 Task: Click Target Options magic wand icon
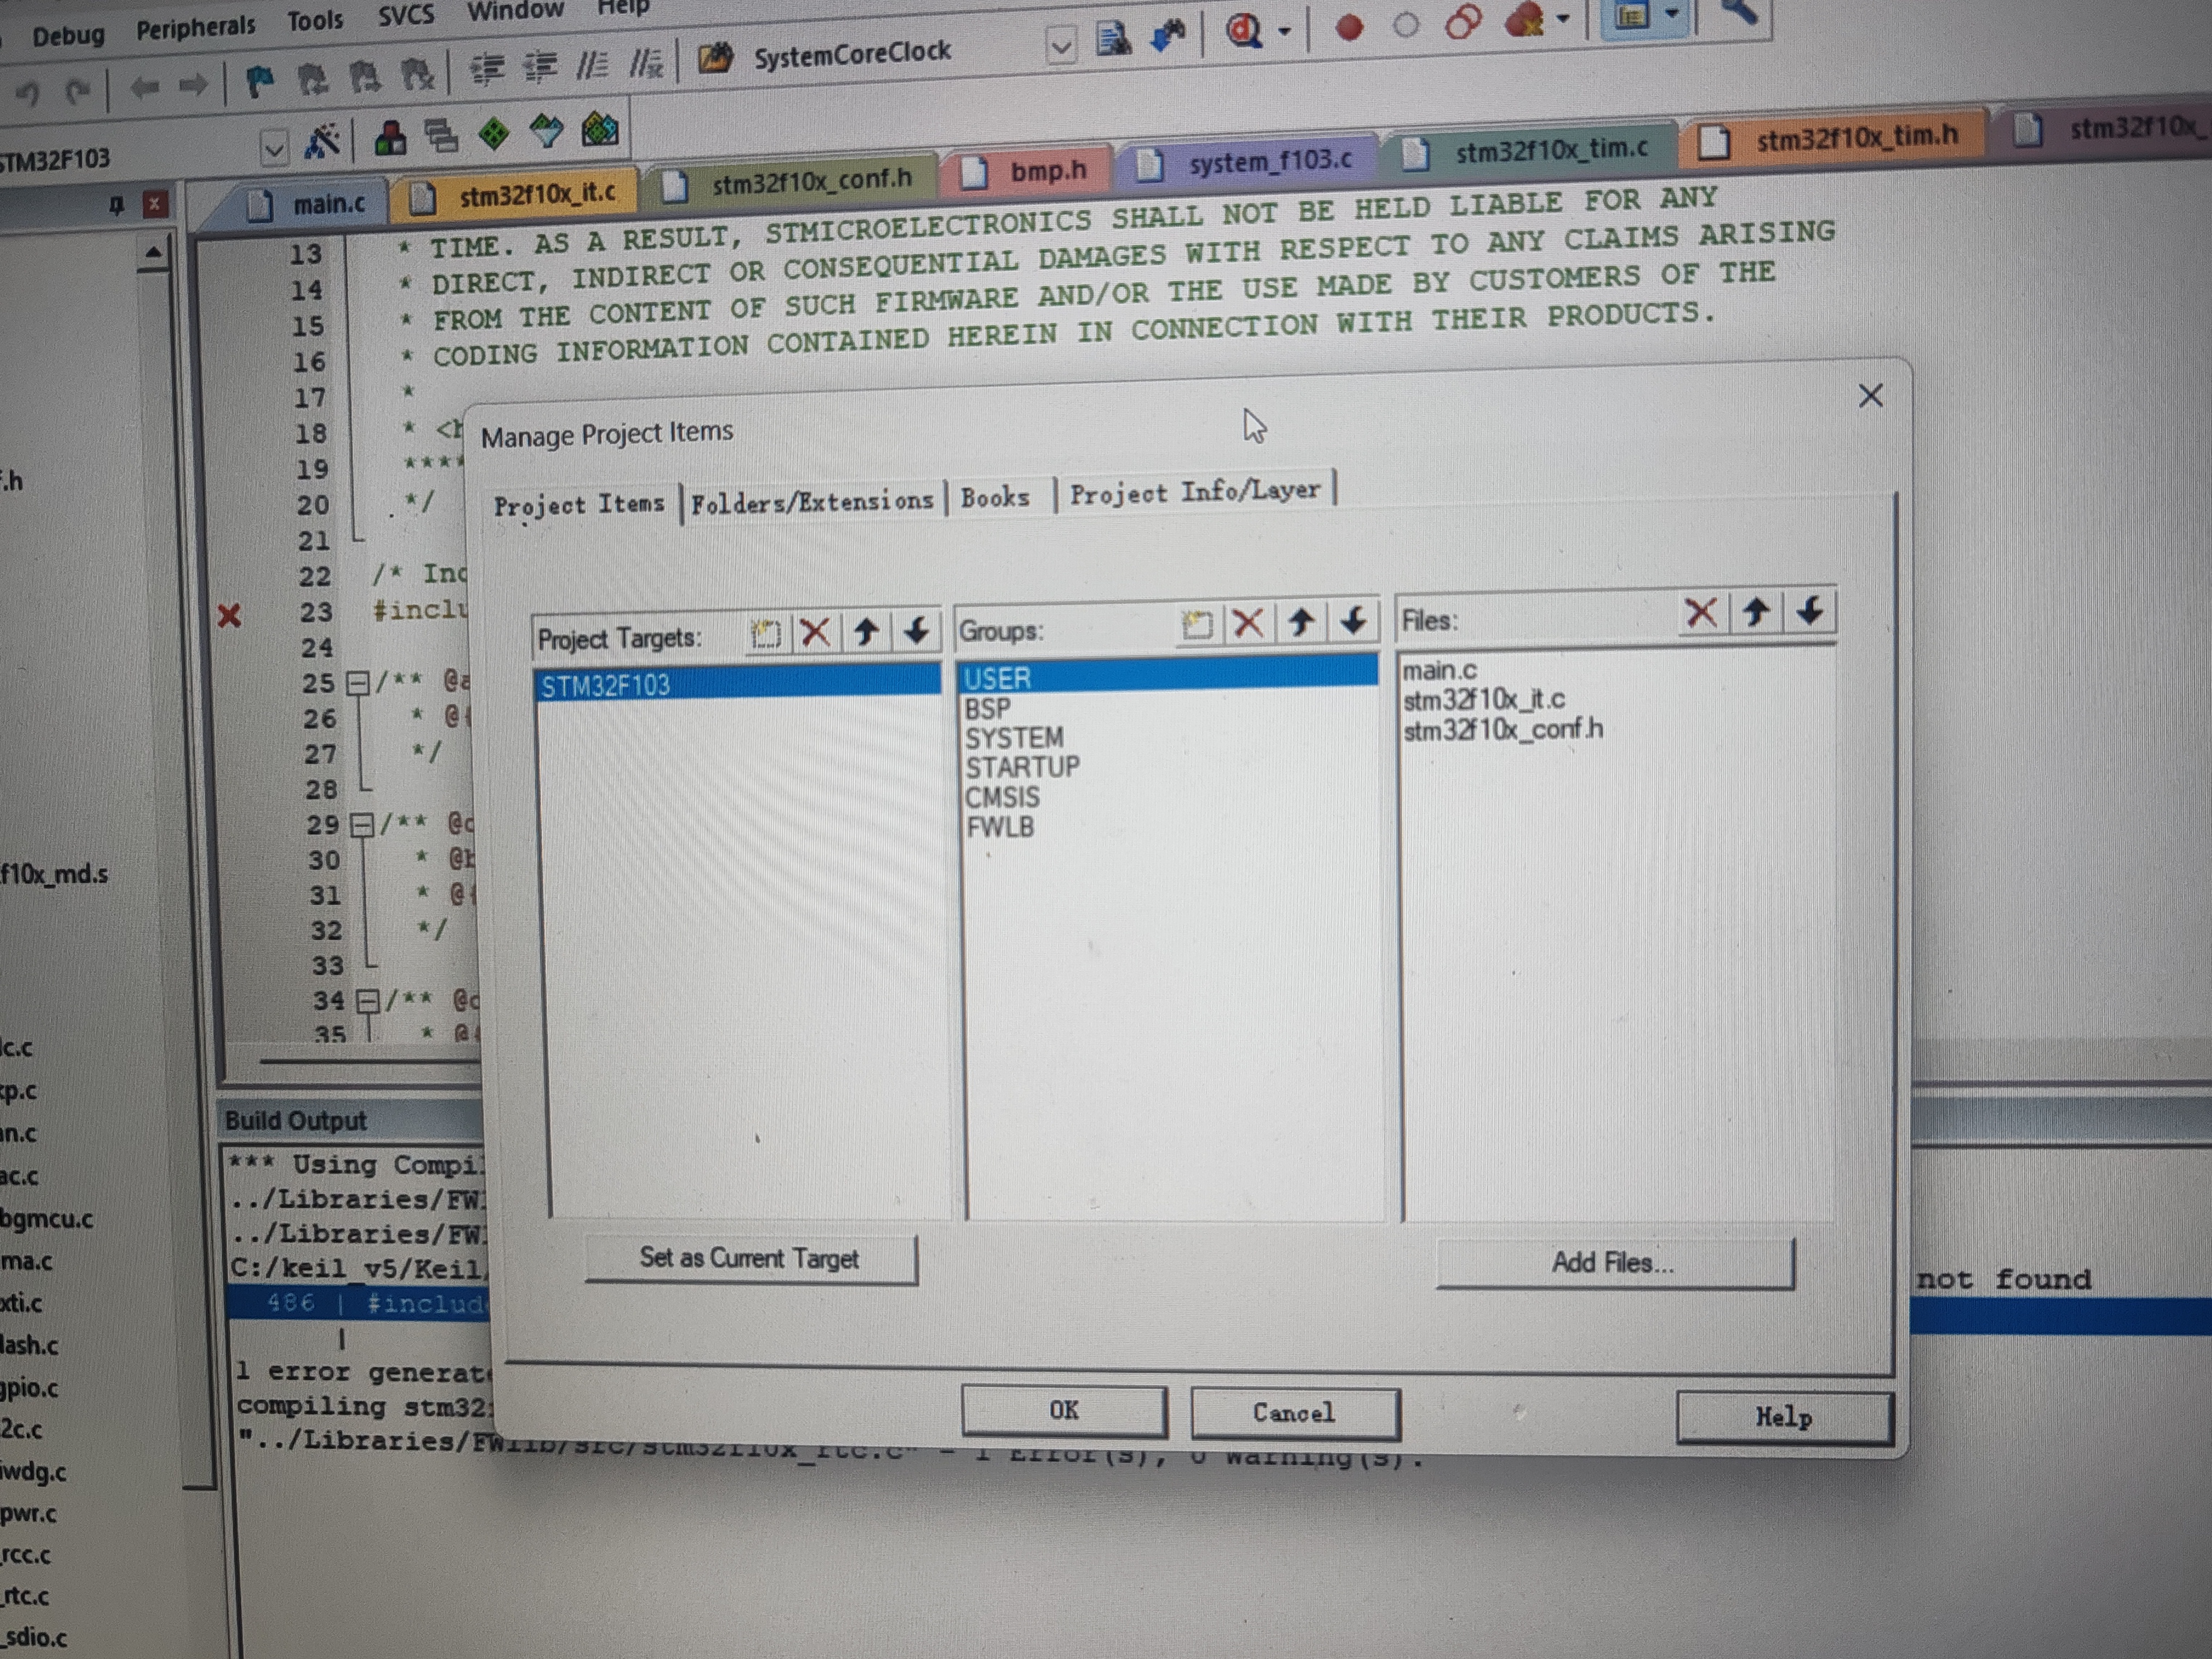pyautogui.click(x=322, y=142)
